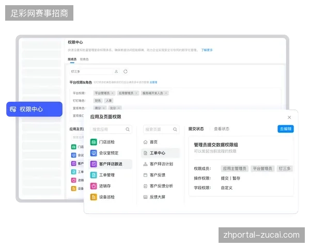Viewport: 310px width, 248px height.
Task: Click the teal 工单 icon in background page
Action: click(73, 172)
